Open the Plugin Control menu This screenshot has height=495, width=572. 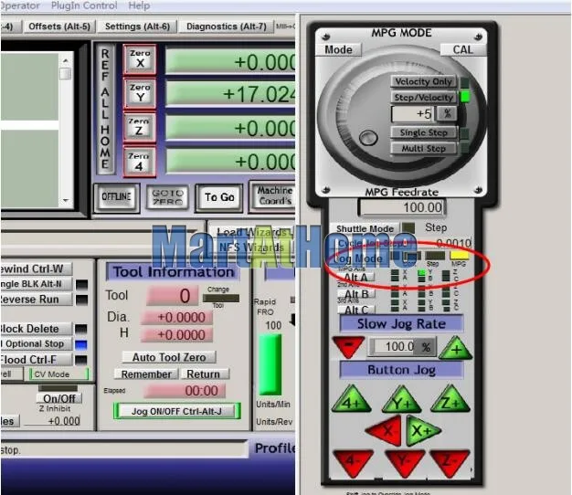click(84, 5)
